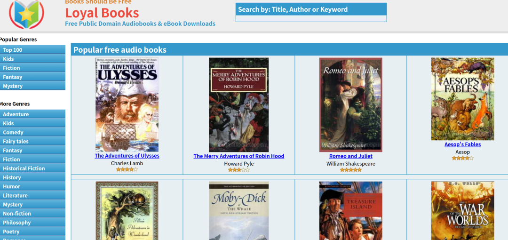Click the star rating under Aesop's Fables

tap(463, 158)
